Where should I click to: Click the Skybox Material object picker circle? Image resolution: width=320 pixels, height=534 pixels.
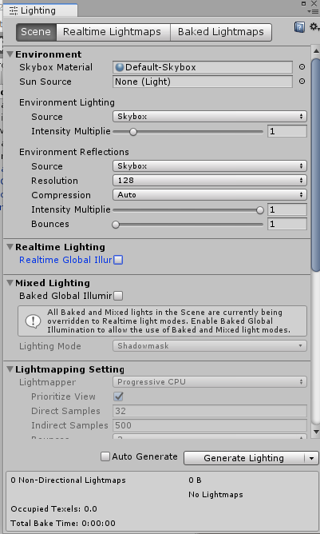coord(302,67)
